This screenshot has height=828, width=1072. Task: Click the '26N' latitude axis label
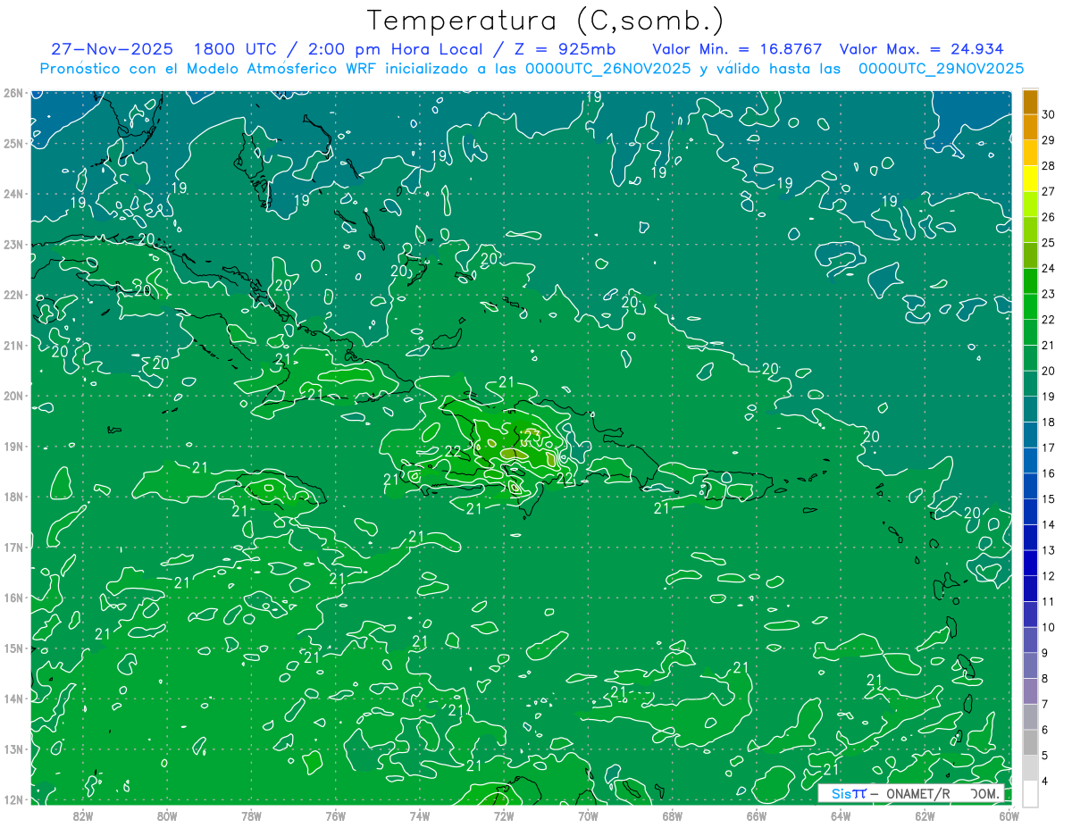13,93
